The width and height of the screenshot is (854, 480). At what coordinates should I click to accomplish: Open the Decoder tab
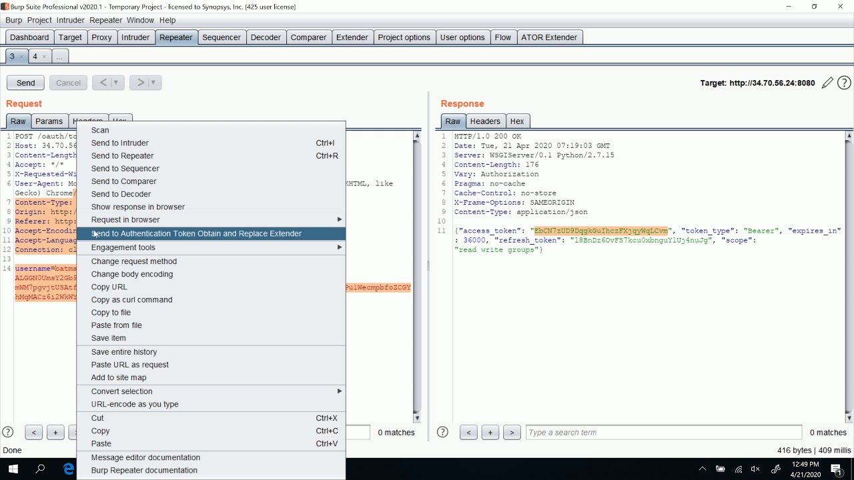pyautogui.click(x=266, y=37)
